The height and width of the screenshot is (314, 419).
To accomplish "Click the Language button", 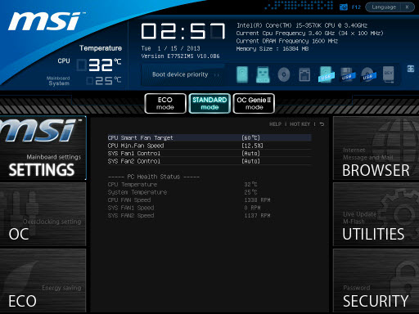I will [384, 7].
